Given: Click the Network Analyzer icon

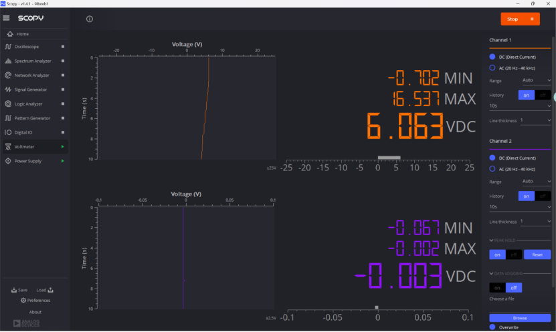Looking at the screenshot, I should tap(8, 75).
